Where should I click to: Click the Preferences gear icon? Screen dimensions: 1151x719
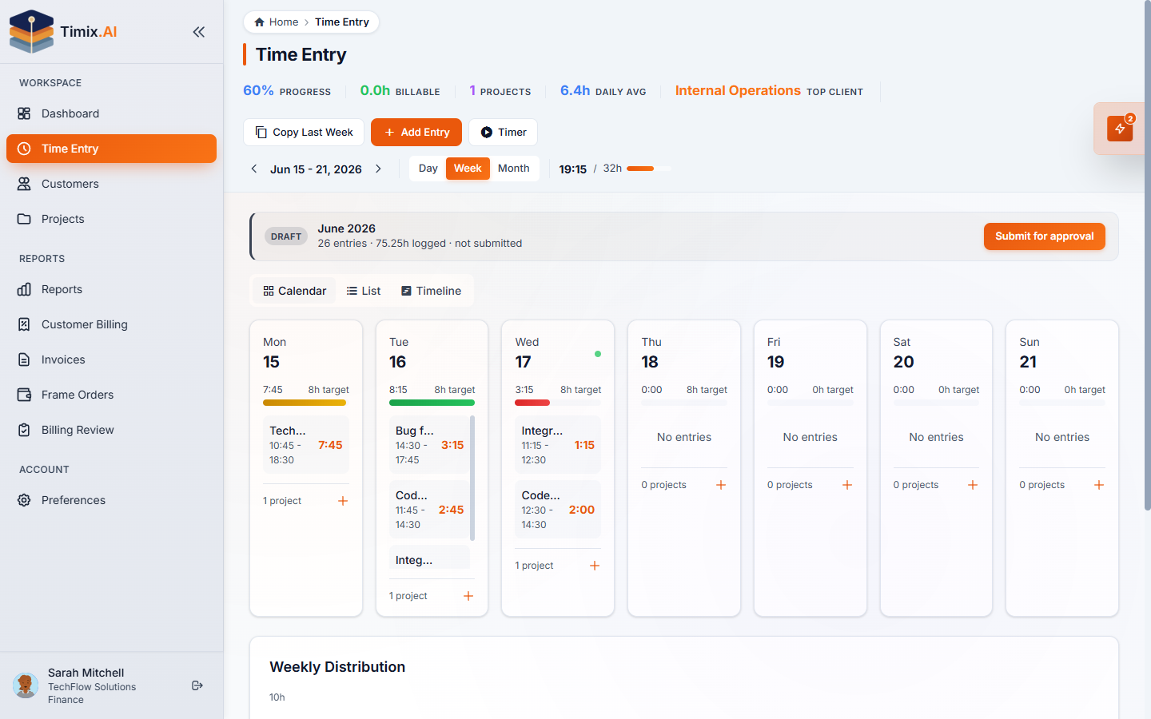(x=24, y=500)
